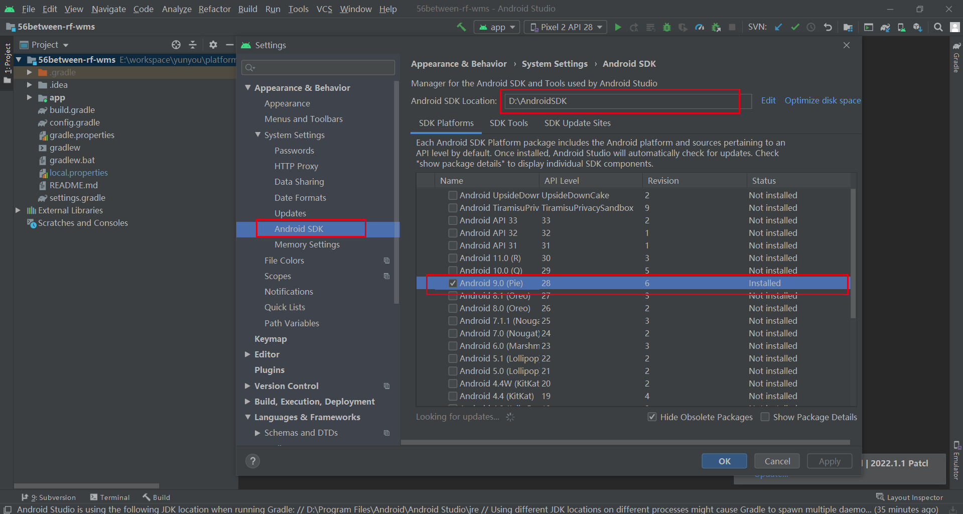This screenshot has width=963, height=514.
Task: Expand Build, Execution, Deployment group
Action: [x=248, y=401]
